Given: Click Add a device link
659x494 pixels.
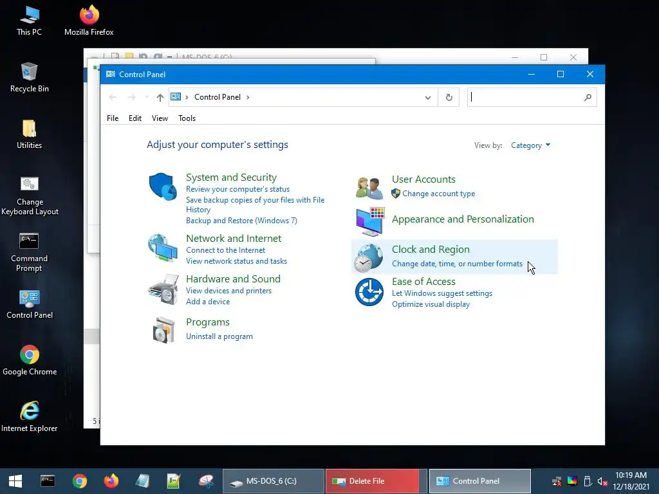Looking at the screenshot, I should tap(208, 302).
